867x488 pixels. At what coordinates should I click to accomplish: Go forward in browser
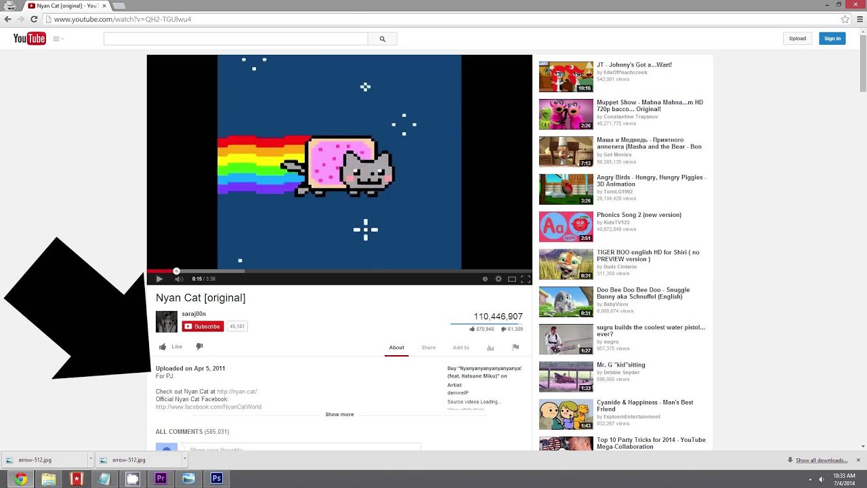[21, 20]
